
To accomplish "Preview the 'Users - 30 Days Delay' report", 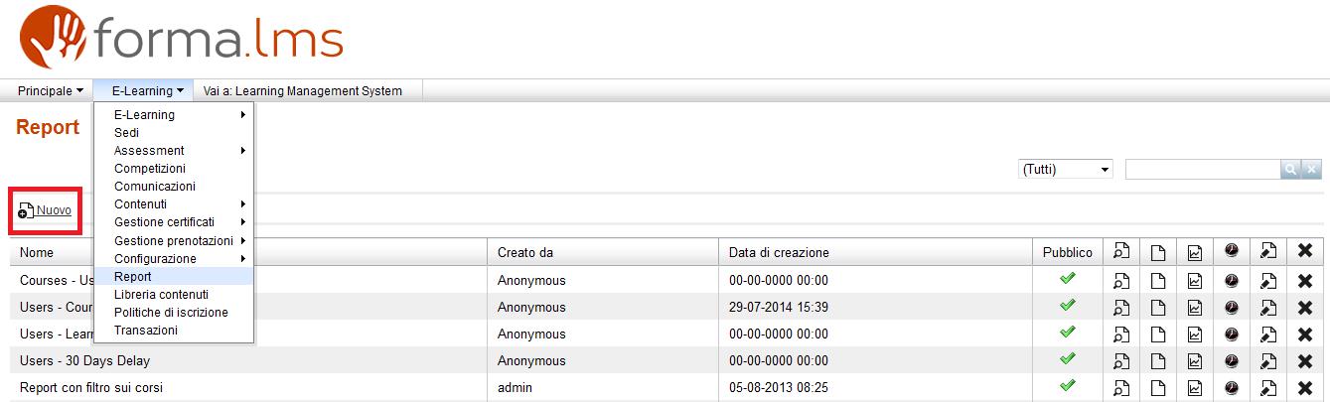I will tap(1121, 361).
